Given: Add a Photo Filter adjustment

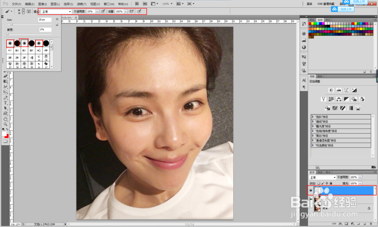Looking at the screenshot, I should tap(354, 99).
